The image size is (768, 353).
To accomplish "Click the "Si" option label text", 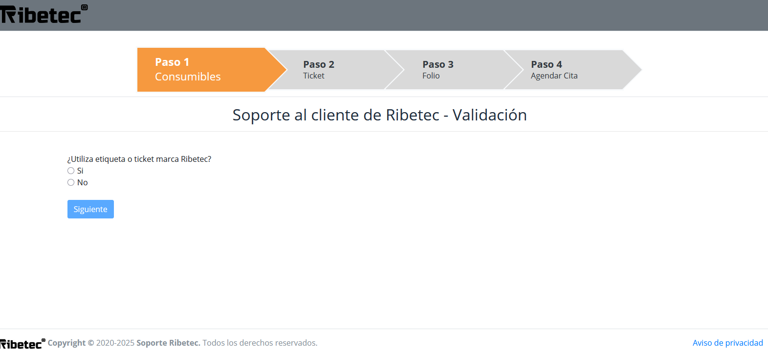I will [80, 171].
